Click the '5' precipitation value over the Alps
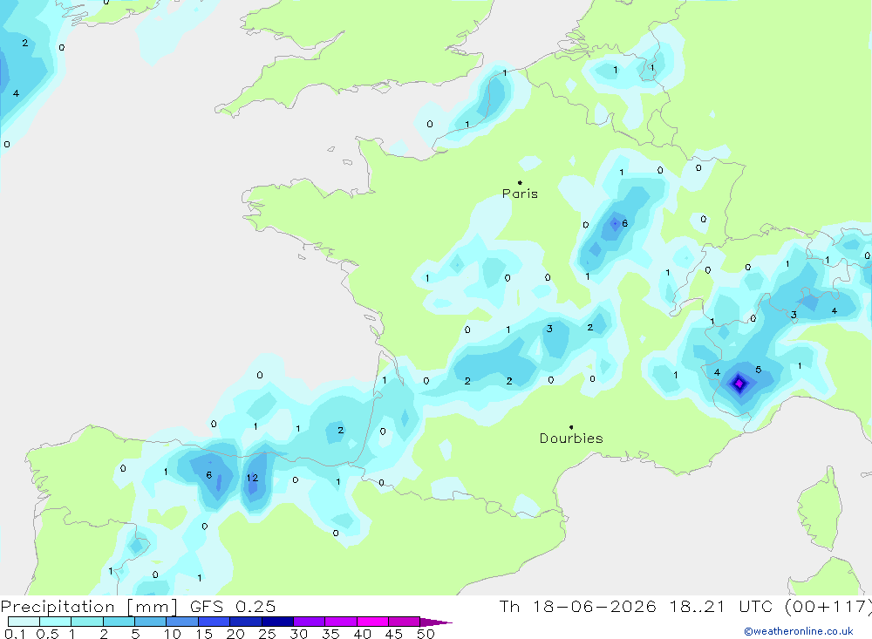The height and width of the screenshot is (639, 872). [x=758, y=370]
